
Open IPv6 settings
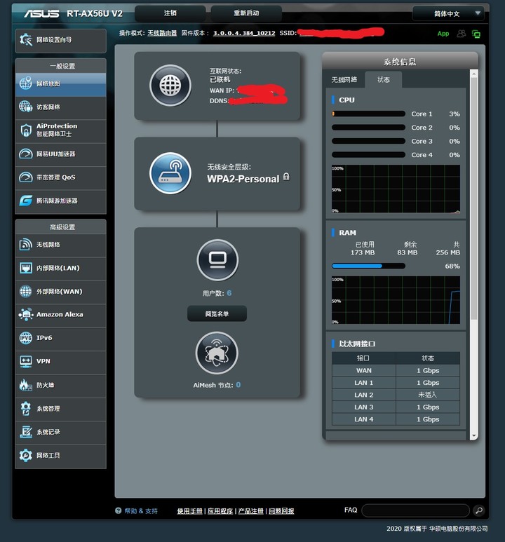coord(60,339)
